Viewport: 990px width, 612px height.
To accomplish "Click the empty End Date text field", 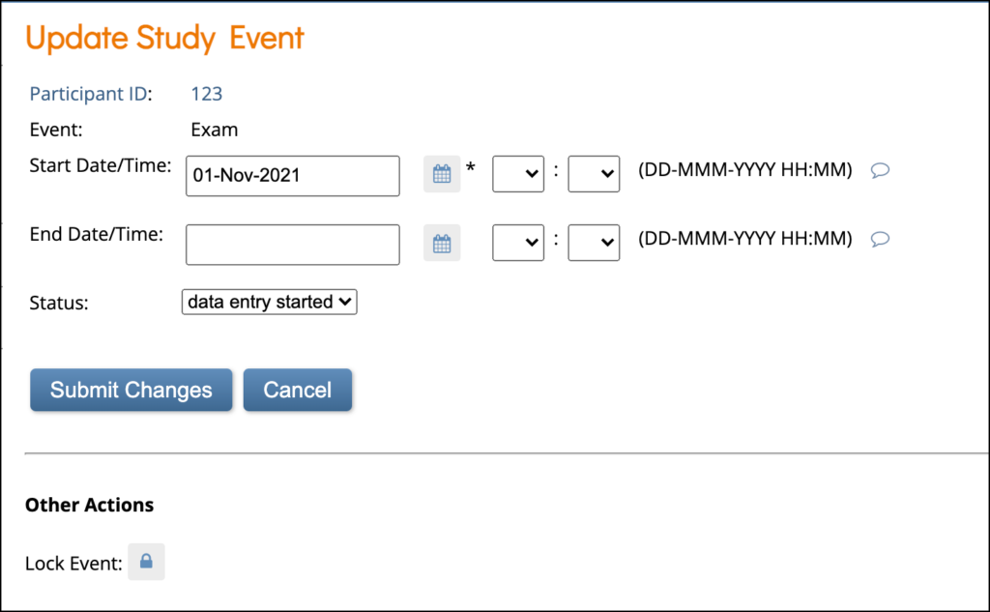I will 292,244.
